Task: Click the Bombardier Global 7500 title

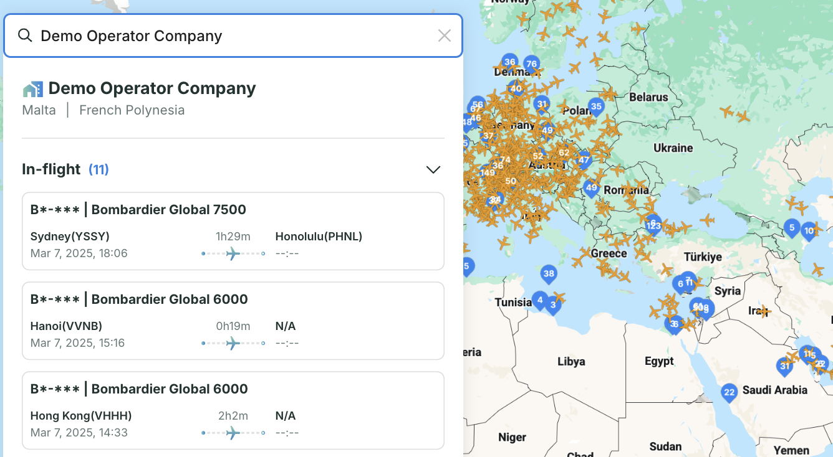Action: 169,210
